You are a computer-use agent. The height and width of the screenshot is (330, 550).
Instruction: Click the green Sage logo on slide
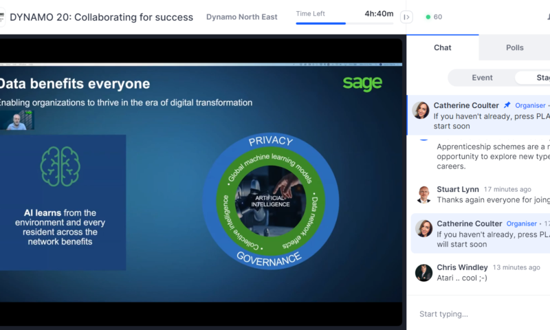(362, 84)
